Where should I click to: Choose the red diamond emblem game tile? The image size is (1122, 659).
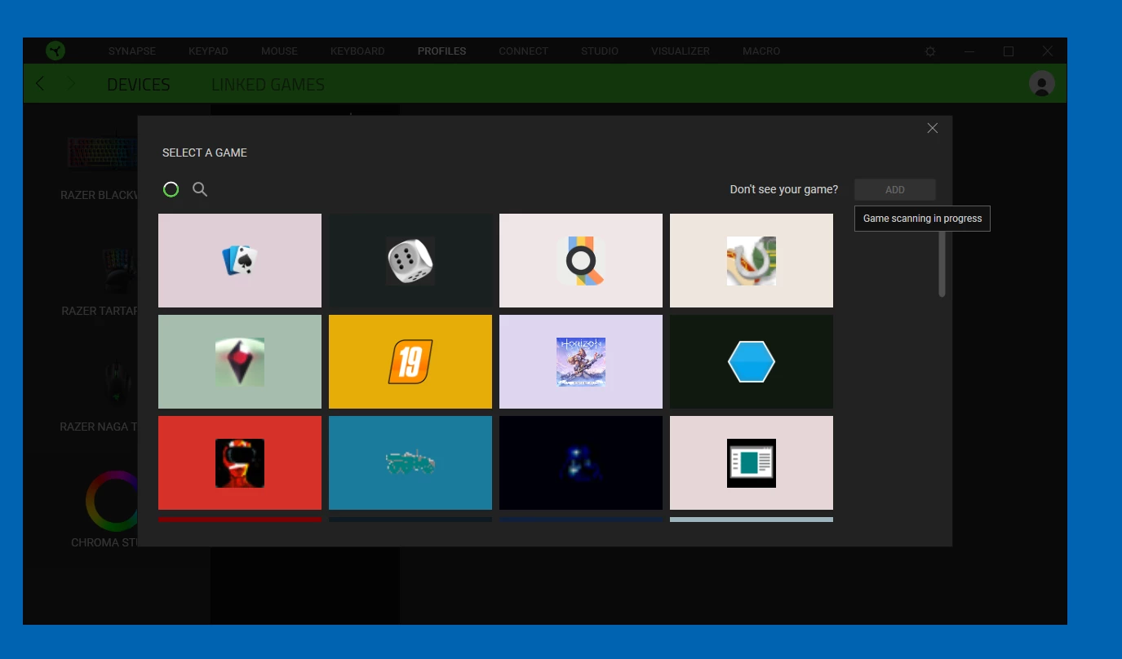click(x=240, y=361)
